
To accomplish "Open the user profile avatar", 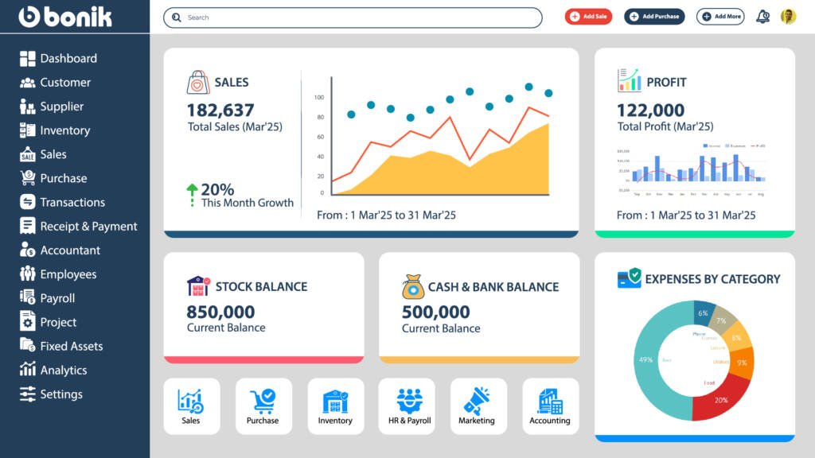I will pyautogui.click(x=788, y=17).
